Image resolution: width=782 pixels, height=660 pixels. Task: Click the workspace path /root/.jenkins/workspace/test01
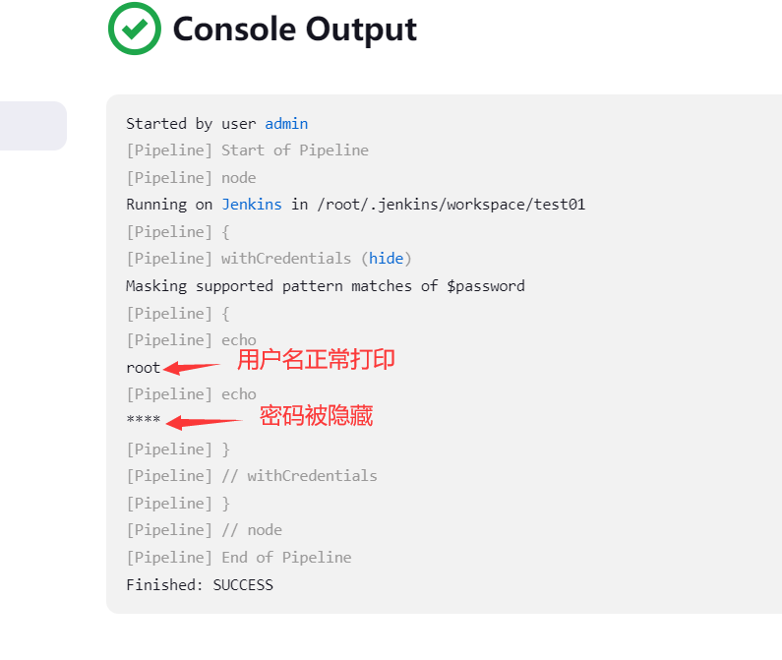pyautogui.click(x=451, y=205)
